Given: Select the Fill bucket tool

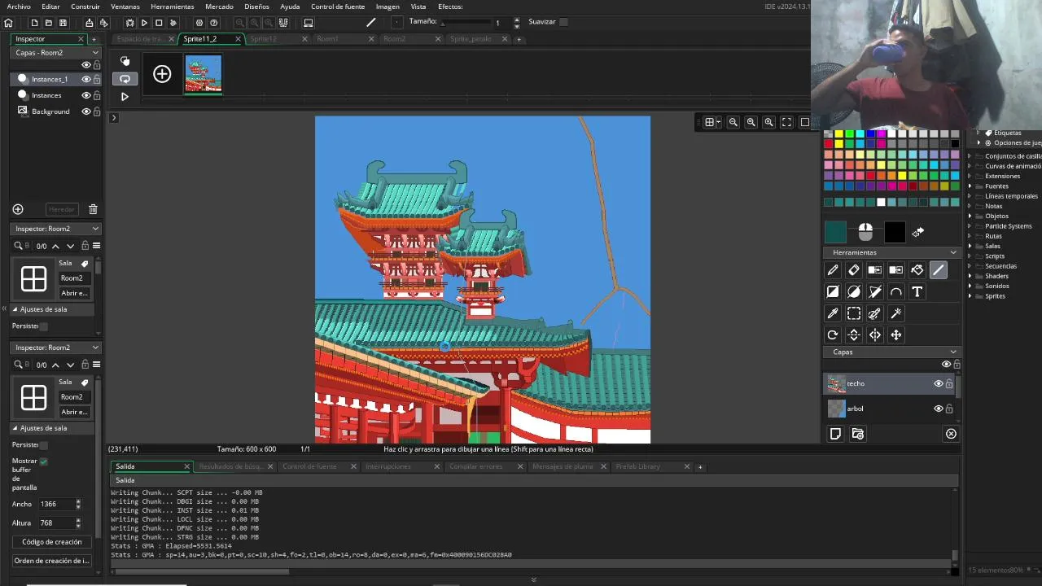Looking at the screenshot, I should [917, 270].
